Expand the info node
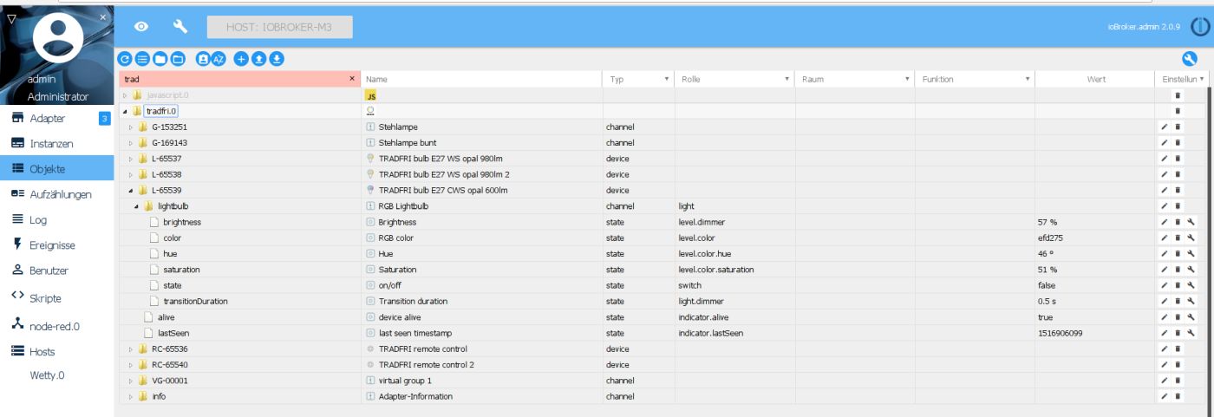Screen dimensions: 1214x417 [x=132, y=396]
